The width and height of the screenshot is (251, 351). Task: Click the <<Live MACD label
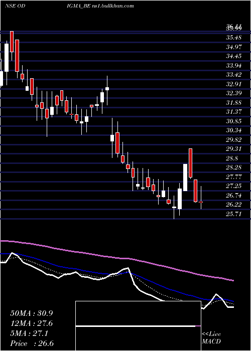[211, 338]
